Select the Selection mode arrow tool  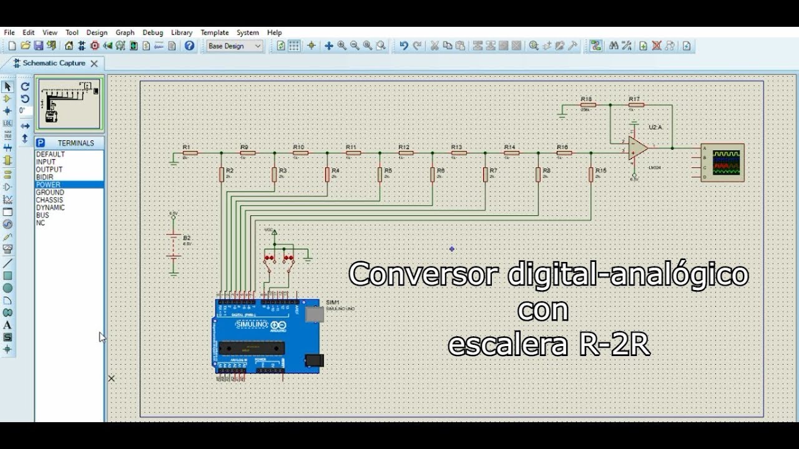click(x=7, y=87)
